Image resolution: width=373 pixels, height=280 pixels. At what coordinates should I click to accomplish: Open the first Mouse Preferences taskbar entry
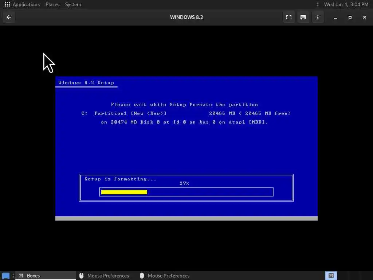click(x=105, y=276)
